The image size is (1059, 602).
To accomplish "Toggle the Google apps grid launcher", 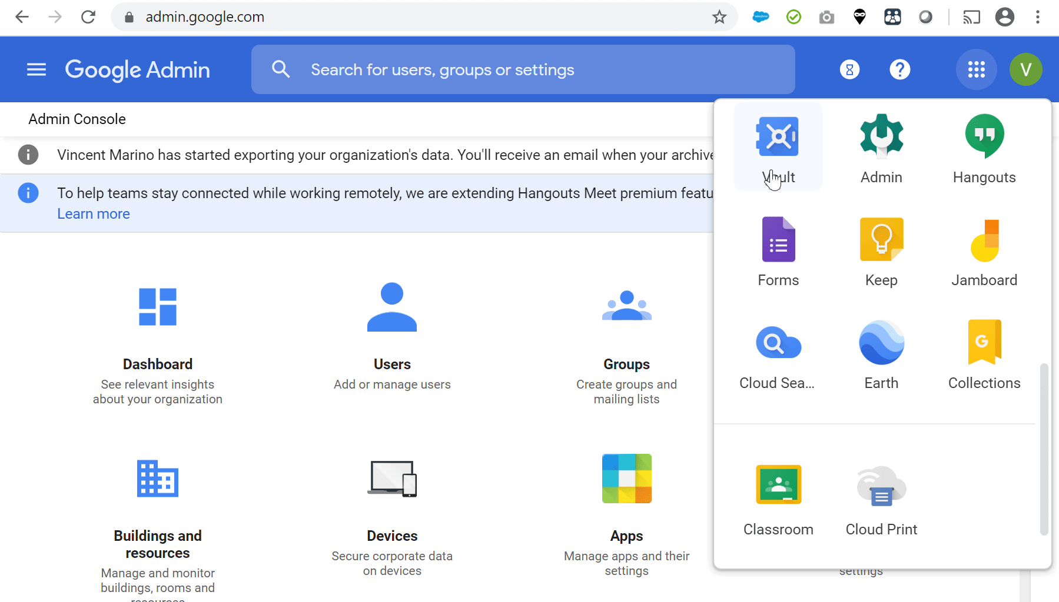I will pyautogui.click(x=976, y=69).
